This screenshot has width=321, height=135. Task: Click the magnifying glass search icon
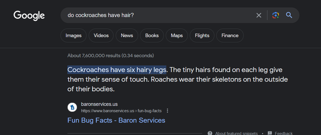[289, 15]
